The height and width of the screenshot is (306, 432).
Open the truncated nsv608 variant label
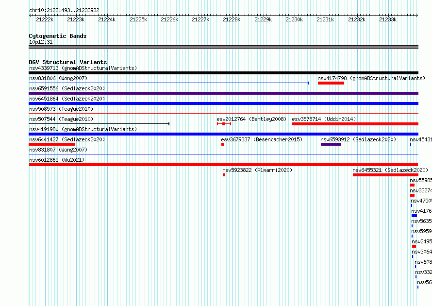423,262
